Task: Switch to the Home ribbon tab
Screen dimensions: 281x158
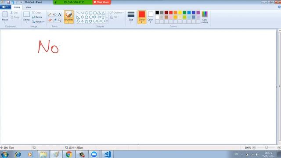Action: click(17, 7)
